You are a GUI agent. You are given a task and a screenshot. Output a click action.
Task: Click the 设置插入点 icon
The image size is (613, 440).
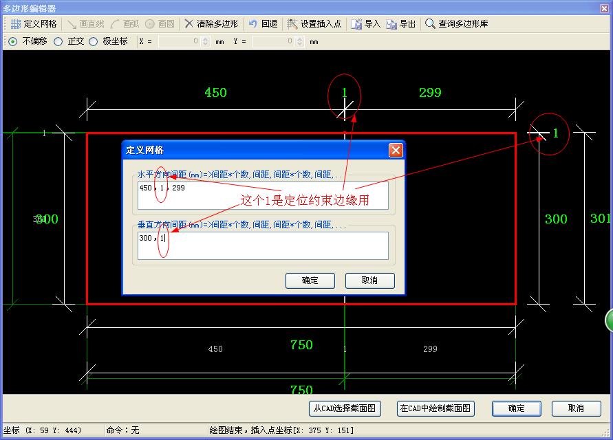click(292, 24)
